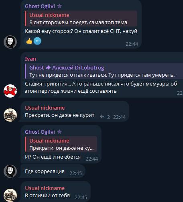Open the quoted message 'В снт сторожем поедет'

click(x=81, y=18)
